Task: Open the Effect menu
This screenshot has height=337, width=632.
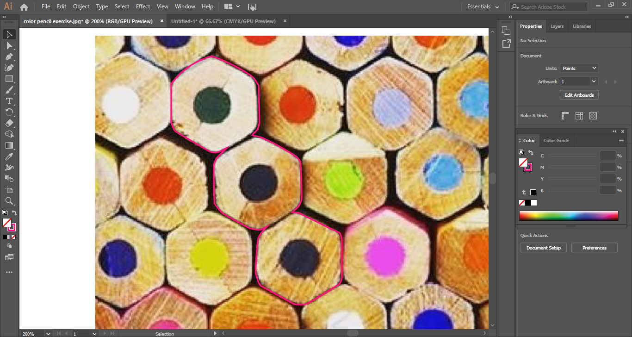Action: (143, 6)
